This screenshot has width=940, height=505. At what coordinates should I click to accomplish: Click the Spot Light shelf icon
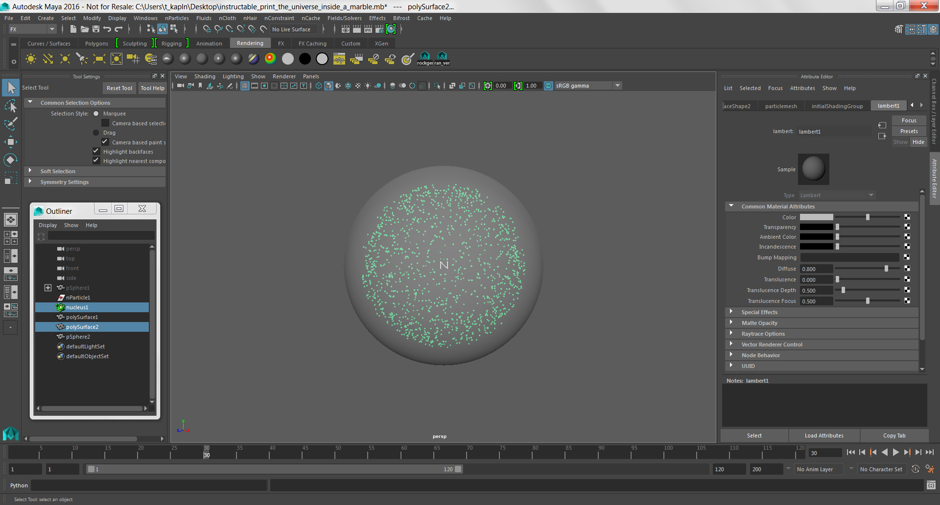click(82, 59)
